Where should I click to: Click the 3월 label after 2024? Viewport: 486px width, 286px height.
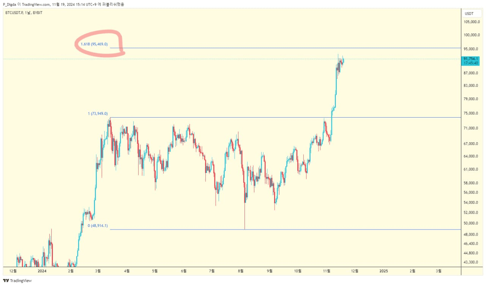pos(98,271)
